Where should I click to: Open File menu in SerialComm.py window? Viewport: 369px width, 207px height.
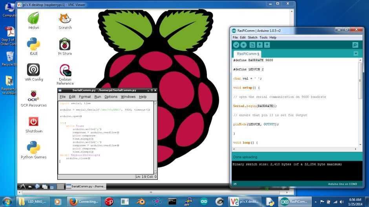click(62, 96)
